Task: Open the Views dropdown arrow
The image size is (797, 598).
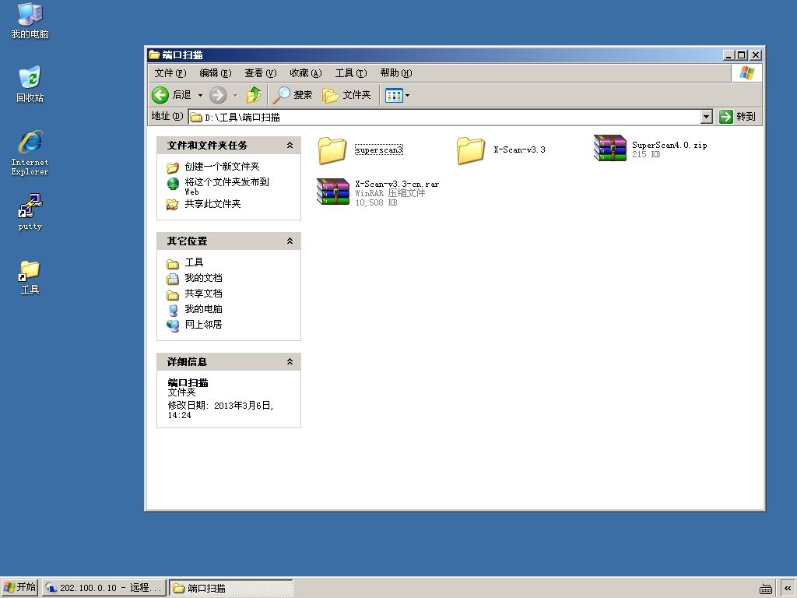Action: (407, 95)
